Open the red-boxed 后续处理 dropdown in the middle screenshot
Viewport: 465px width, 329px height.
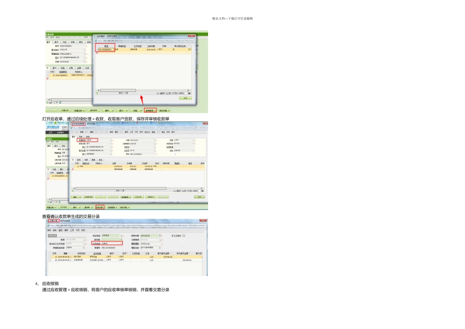point(100,207)
